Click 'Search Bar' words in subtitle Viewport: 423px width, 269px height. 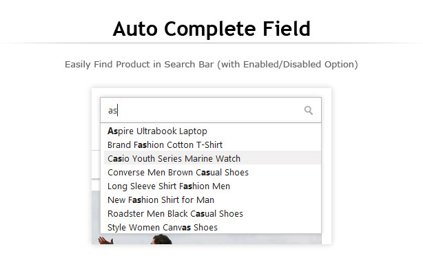pyautogui.click(x=189, y=65)
